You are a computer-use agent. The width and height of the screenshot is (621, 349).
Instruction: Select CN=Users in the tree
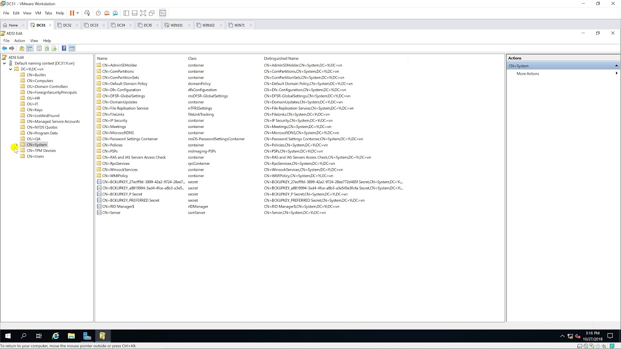coord(35,157)
